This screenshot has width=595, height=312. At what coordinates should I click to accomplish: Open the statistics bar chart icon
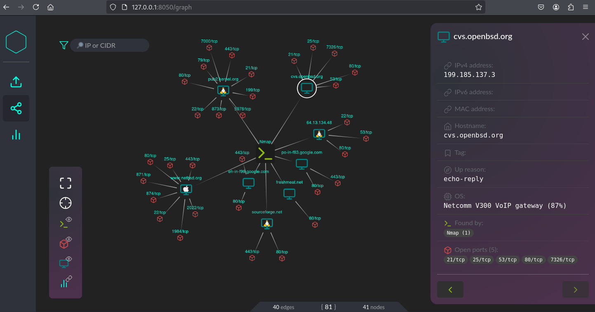16,135
